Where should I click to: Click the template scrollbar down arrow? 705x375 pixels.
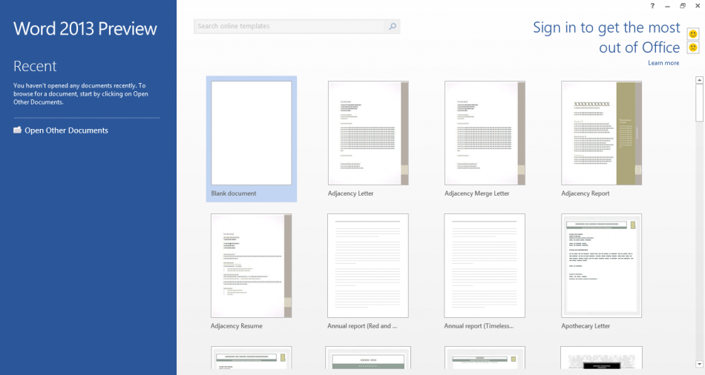coord(699,364)
